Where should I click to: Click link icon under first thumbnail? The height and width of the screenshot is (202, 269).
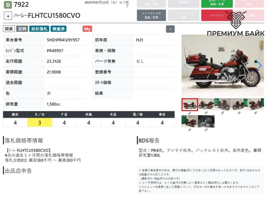[x=190, y=113]
